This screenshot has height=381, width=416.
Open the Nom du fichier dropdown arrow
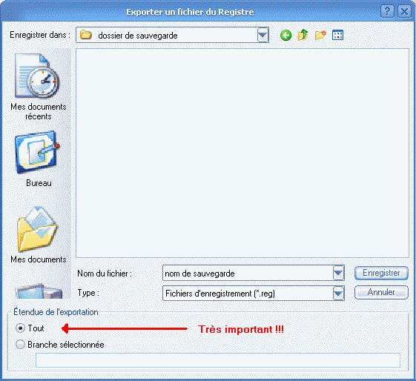339,273
